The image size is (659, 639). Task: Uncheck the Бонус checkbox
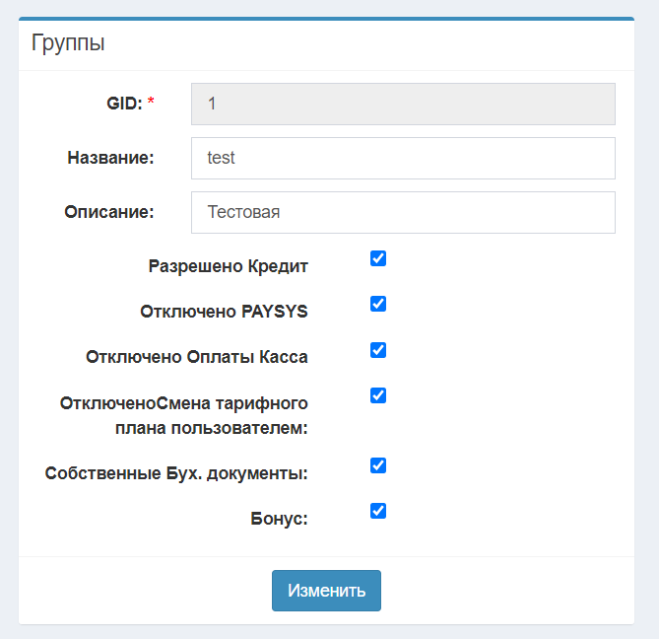378,511
